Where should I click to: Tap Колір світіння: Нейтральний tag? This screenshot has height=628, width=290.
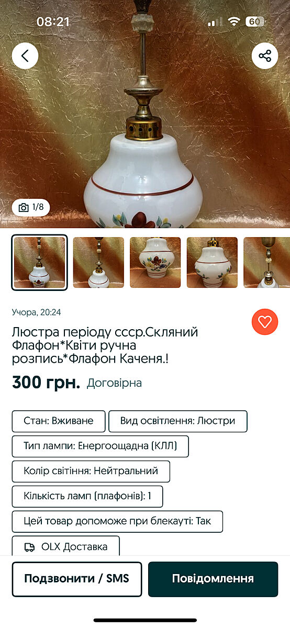click(91, 472)
